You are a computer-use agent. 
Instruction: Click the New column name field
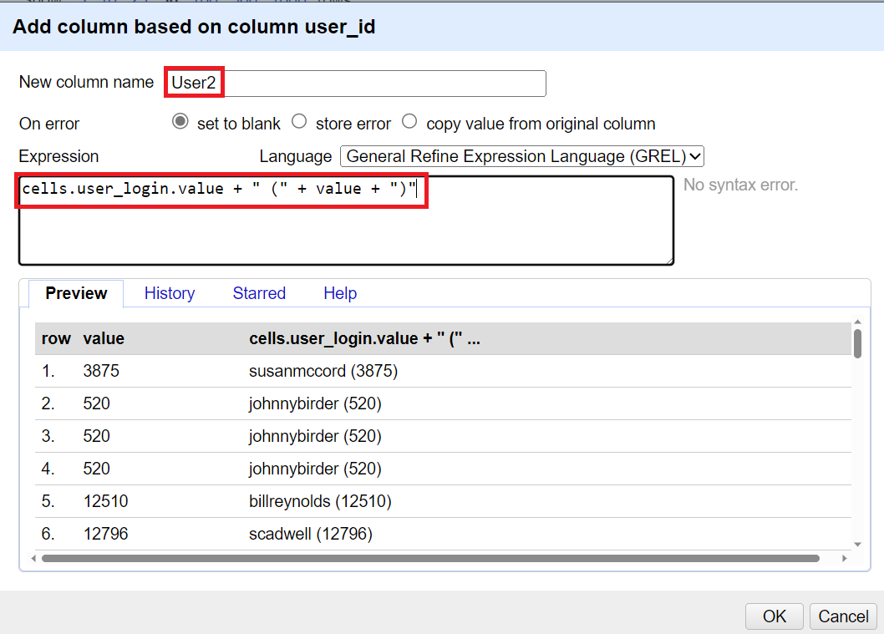click(x=351, y=84)
